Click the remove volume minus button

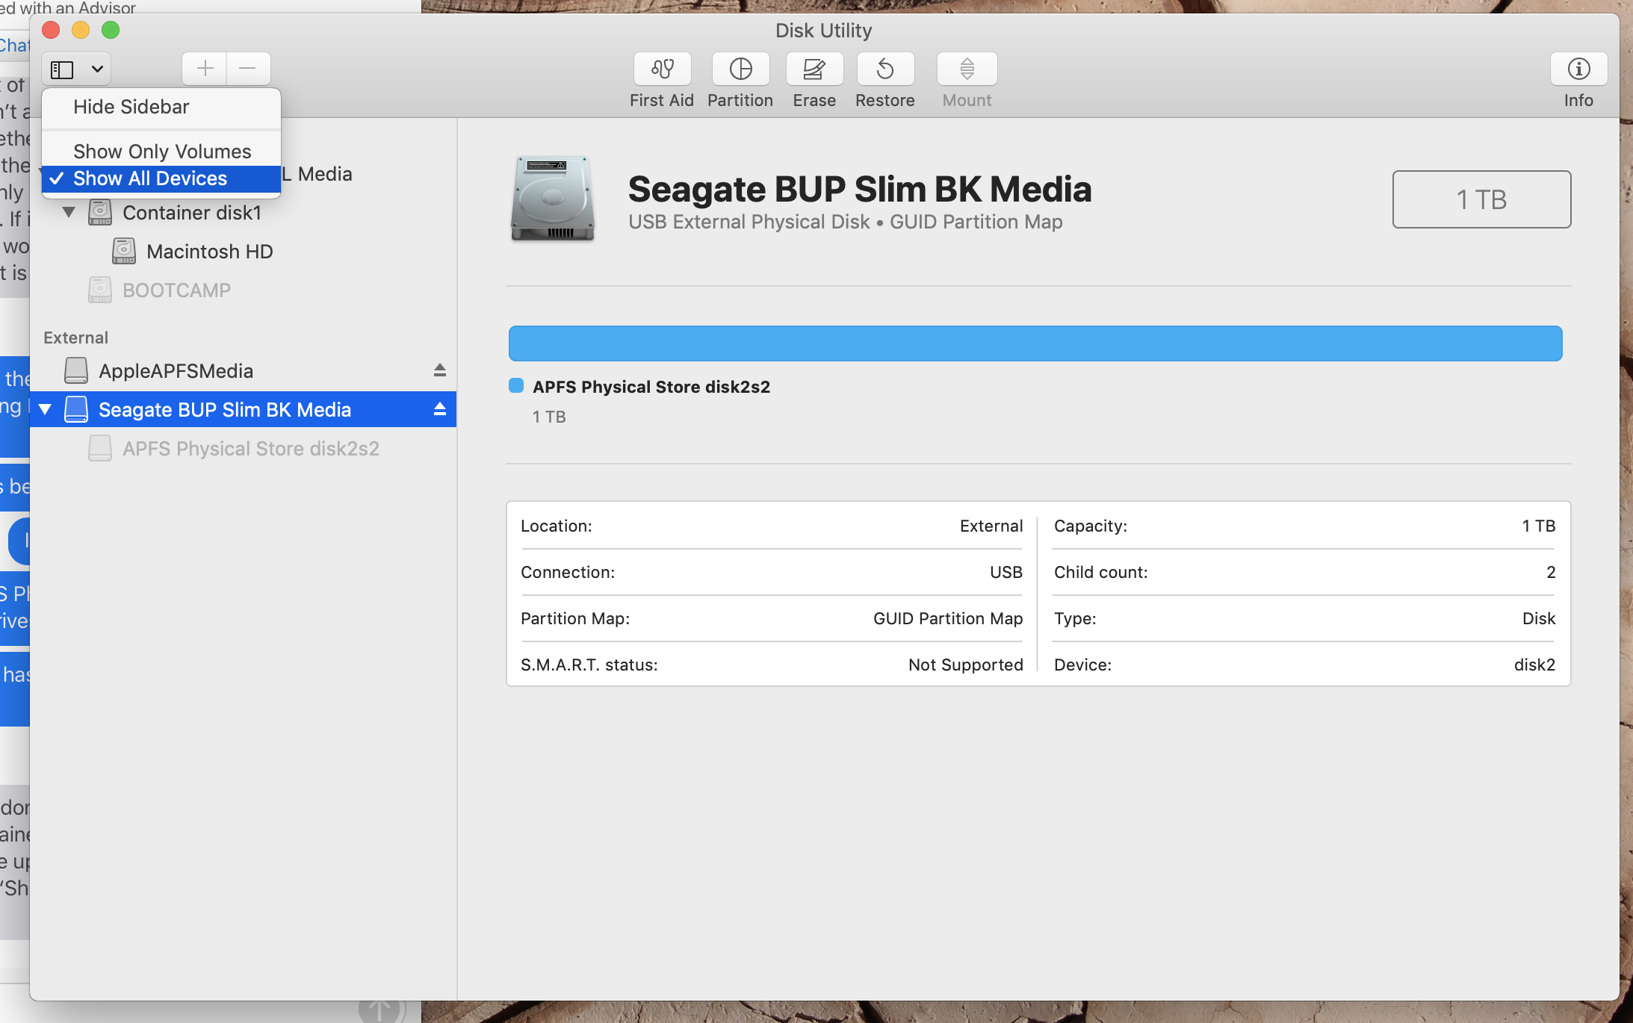(247, 69)
